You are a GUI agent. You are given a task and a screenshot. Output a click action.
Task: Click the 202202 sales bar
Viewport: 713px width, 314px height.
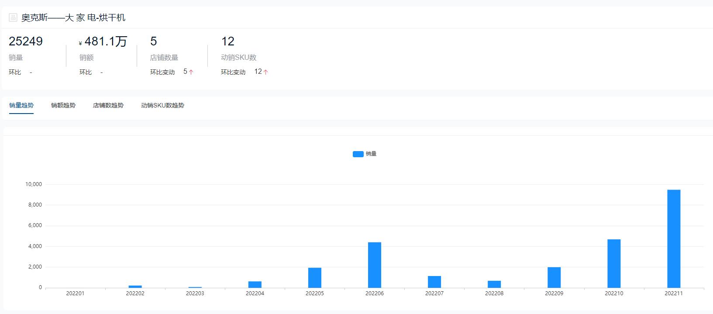[135, 286]
